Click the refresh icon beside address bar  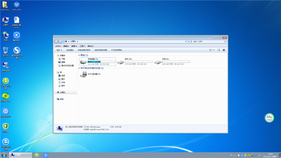189,41
